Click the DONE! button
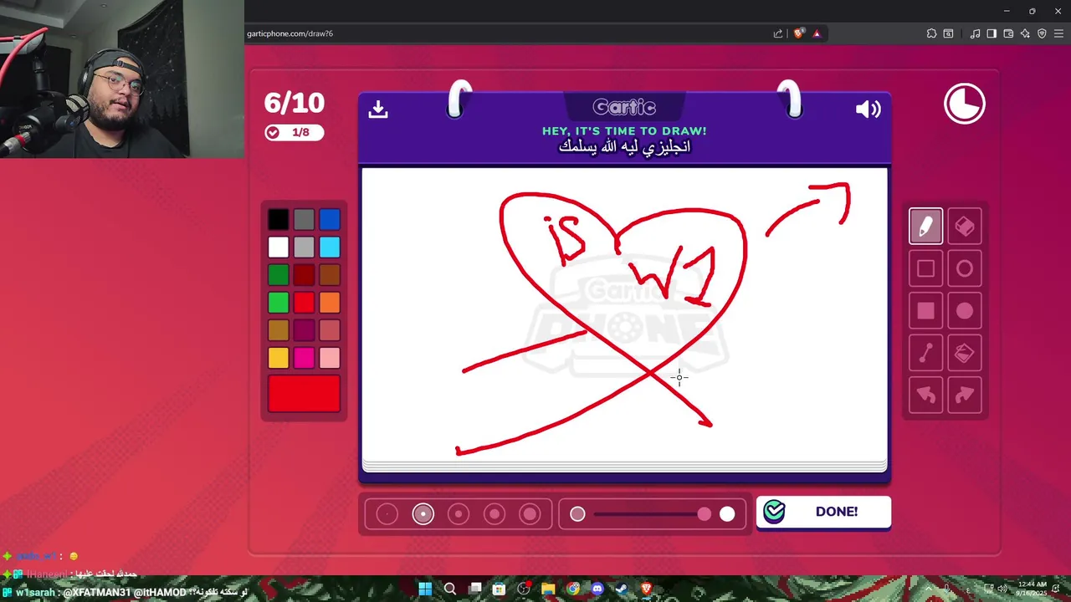Image resolution: width=1071 pixels, height=602 pixels. click(823, 512)
